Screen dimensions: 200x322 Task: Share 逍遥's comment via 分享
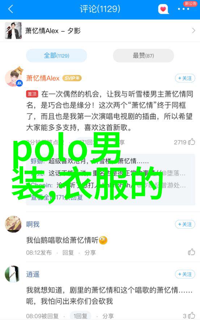108,316
